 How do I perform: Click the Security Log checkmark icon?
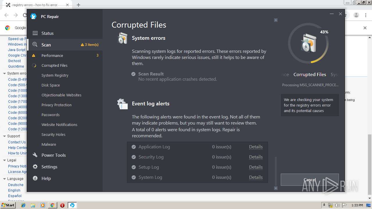(134, 157)
